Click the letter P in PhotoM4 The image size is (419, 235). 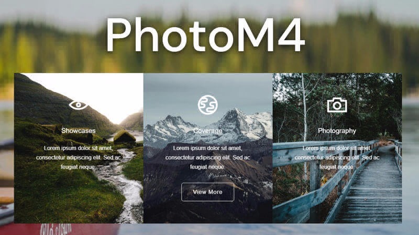point(119,35)
